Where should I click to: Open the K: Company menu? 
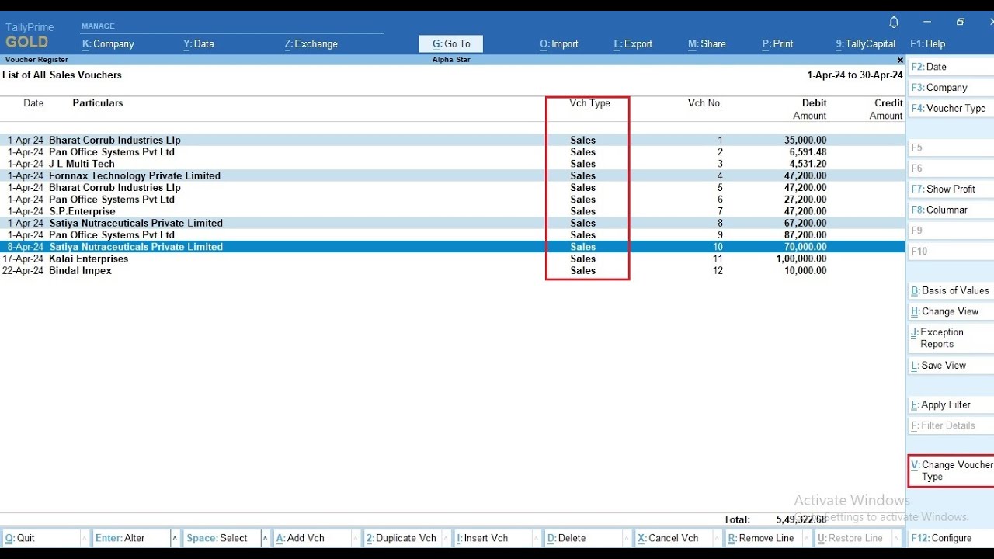click(x=108, y=44)
